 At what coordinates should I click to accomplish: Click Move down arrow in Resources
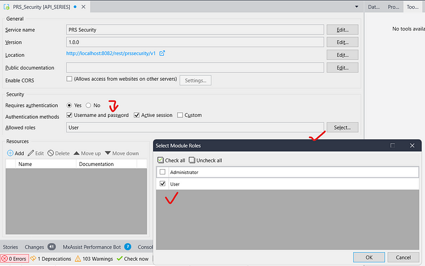click(108, 153)
